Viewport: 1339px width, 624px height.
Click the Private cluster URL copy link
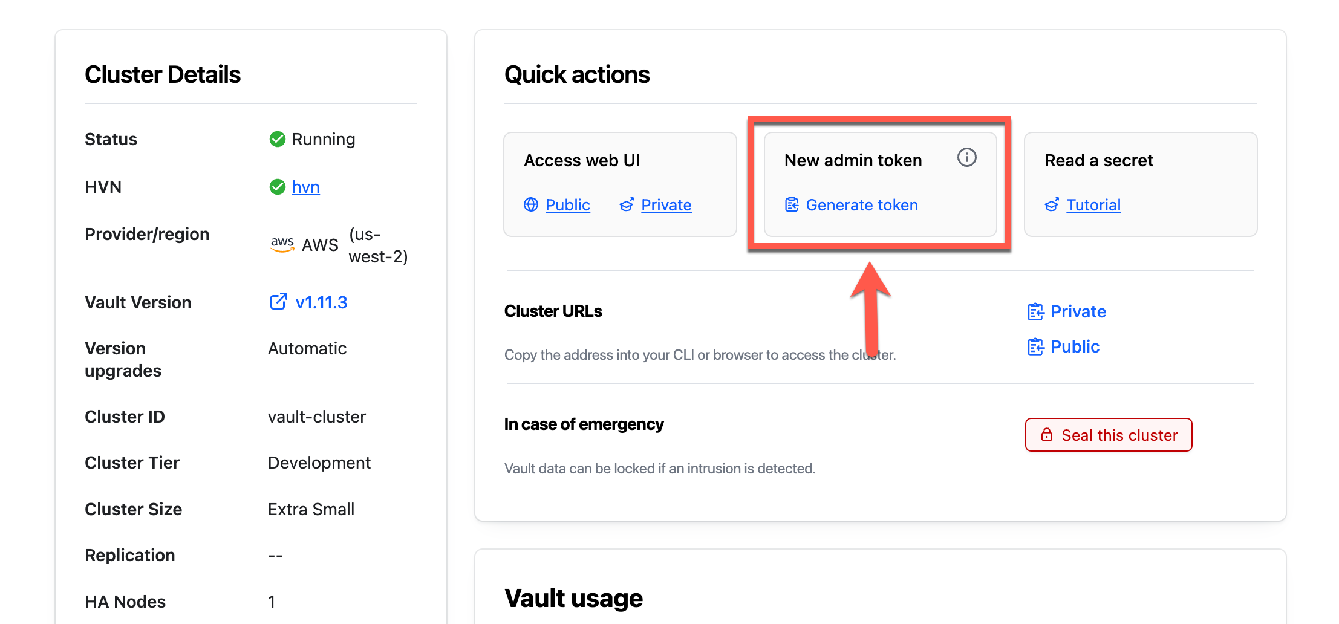click(x=1080, y=311)
